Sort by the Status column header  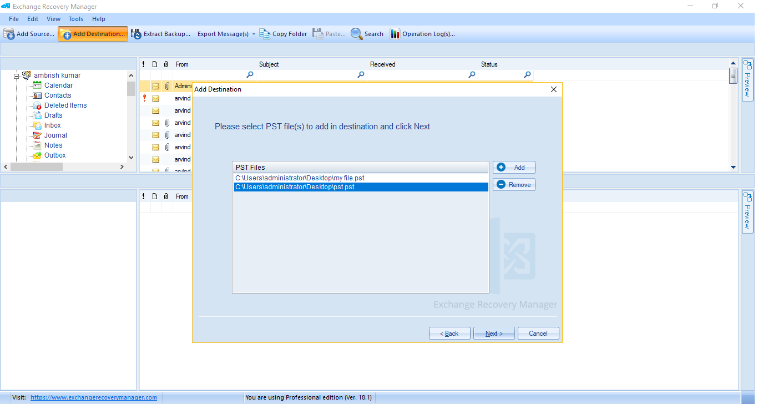[x=506, y=64]
